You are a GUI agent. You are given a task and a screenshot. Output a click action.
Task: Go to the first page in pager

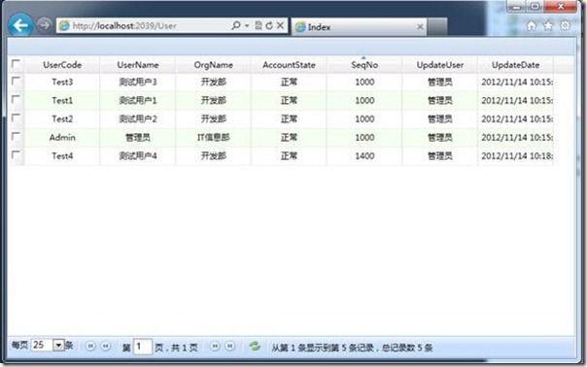pyautogui.click(x=90, y=346)
